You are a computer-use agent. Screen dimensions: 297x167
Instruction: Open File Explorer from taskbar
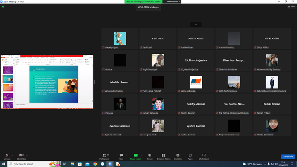(72, 164)
